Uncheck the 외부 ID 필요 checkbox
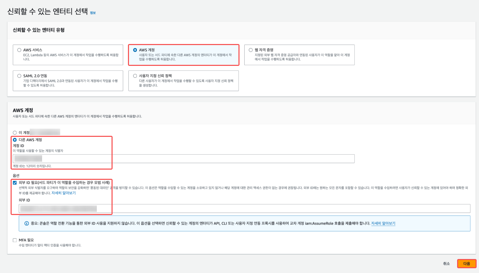The image size is (479, 273). click(15, 182)
